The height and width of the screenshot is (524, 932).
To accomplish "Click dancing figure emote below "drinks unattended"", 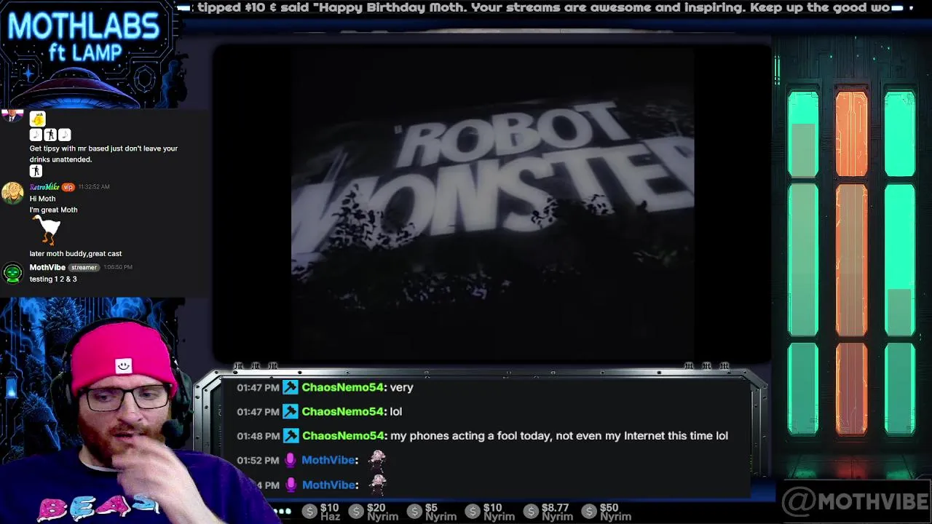I will point(36,171).
